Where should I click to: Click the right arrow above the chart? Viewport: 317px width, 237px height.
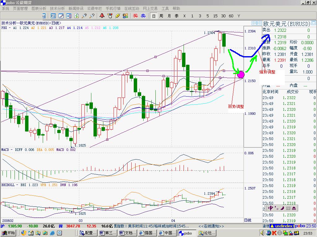(x=259, y=23)
